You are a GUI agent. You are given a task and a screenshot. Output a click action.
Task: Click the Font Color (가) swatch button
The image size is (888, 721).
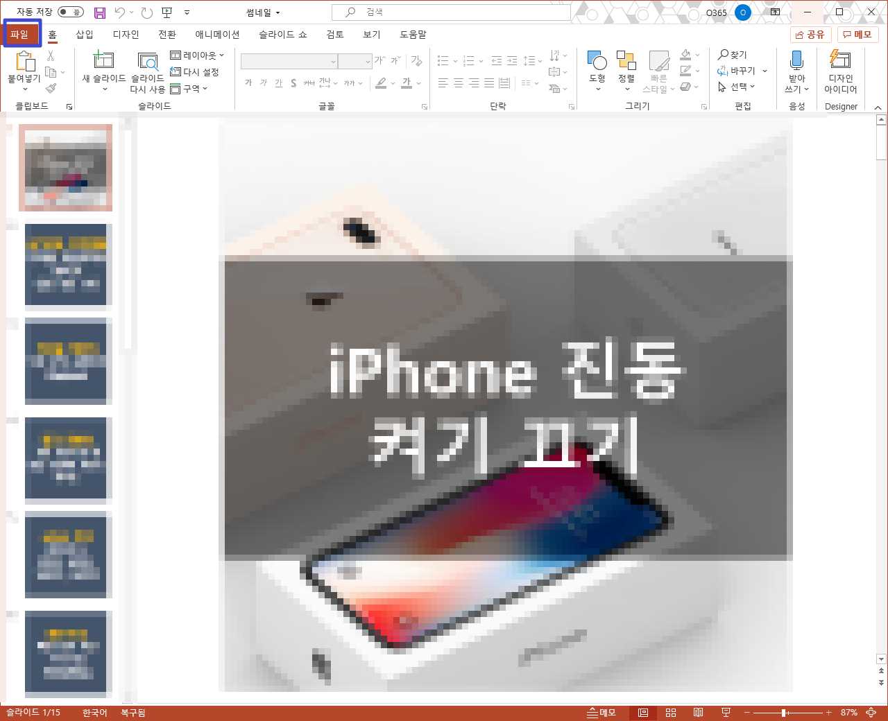pos(407,83)
